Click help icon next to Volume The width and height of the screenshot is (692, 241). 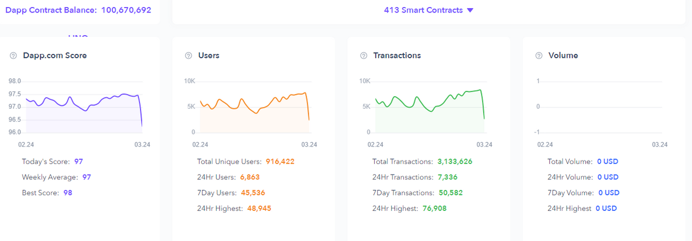(x=538, y=56)
